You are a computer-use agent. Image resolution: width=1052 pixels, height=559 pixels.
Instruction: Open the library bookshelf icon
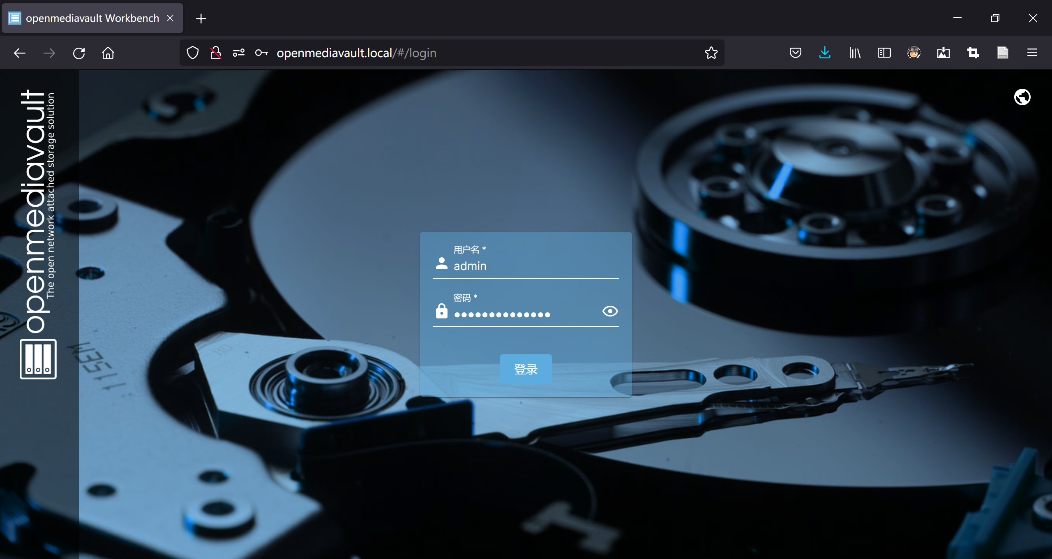click(x=855, y=53)
